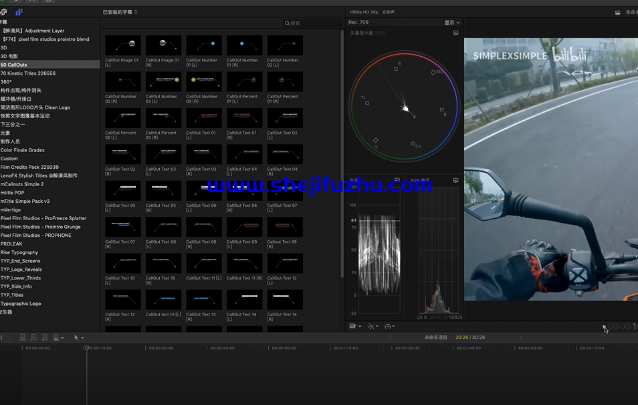This screenshot has height=405, width=638.
Task: Select CallOut Text 12 [R] thumbnail
Action: tap(123, 300)
